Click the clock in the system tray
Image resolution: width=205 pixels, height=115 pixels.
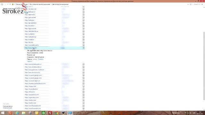click(200, 113)
